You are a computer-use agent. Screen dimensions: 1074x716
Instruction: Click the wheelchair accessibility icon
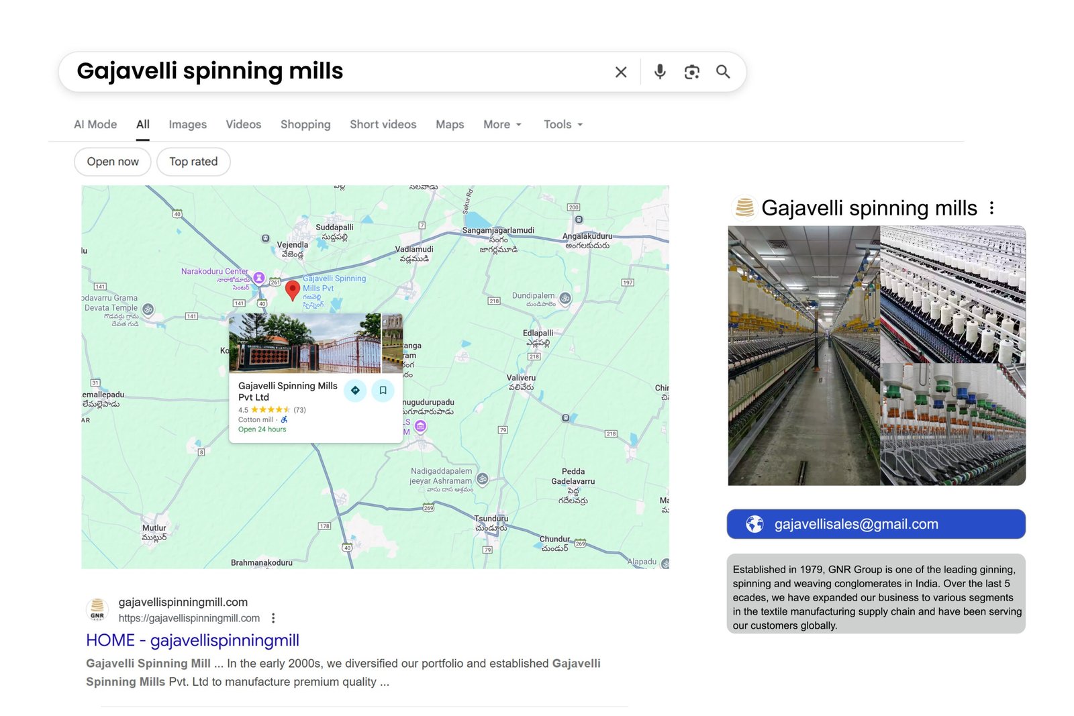click(284, 419)
